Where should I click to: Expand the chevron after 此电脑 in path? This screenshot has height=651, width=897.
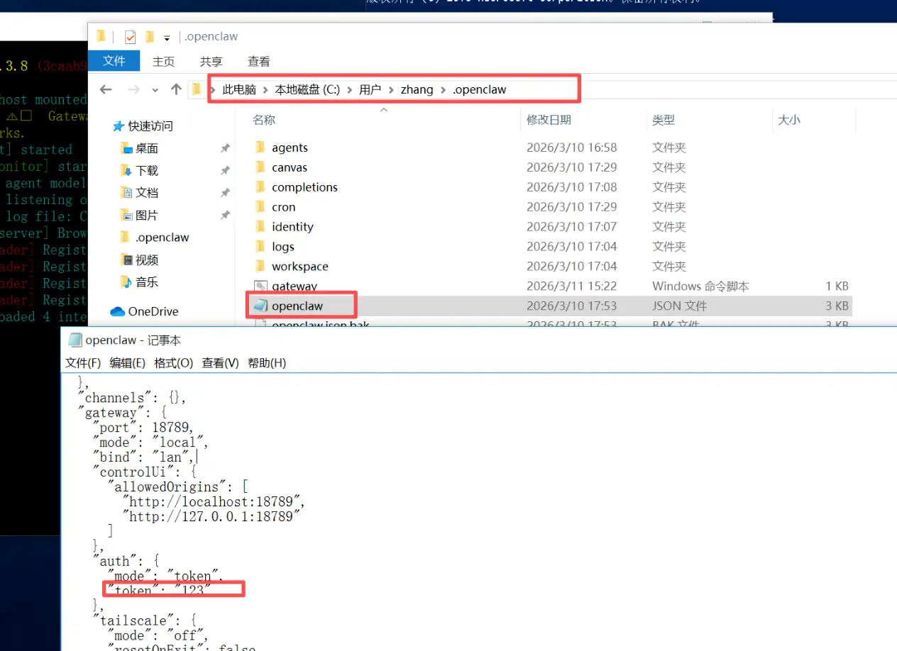pos(265,90)
